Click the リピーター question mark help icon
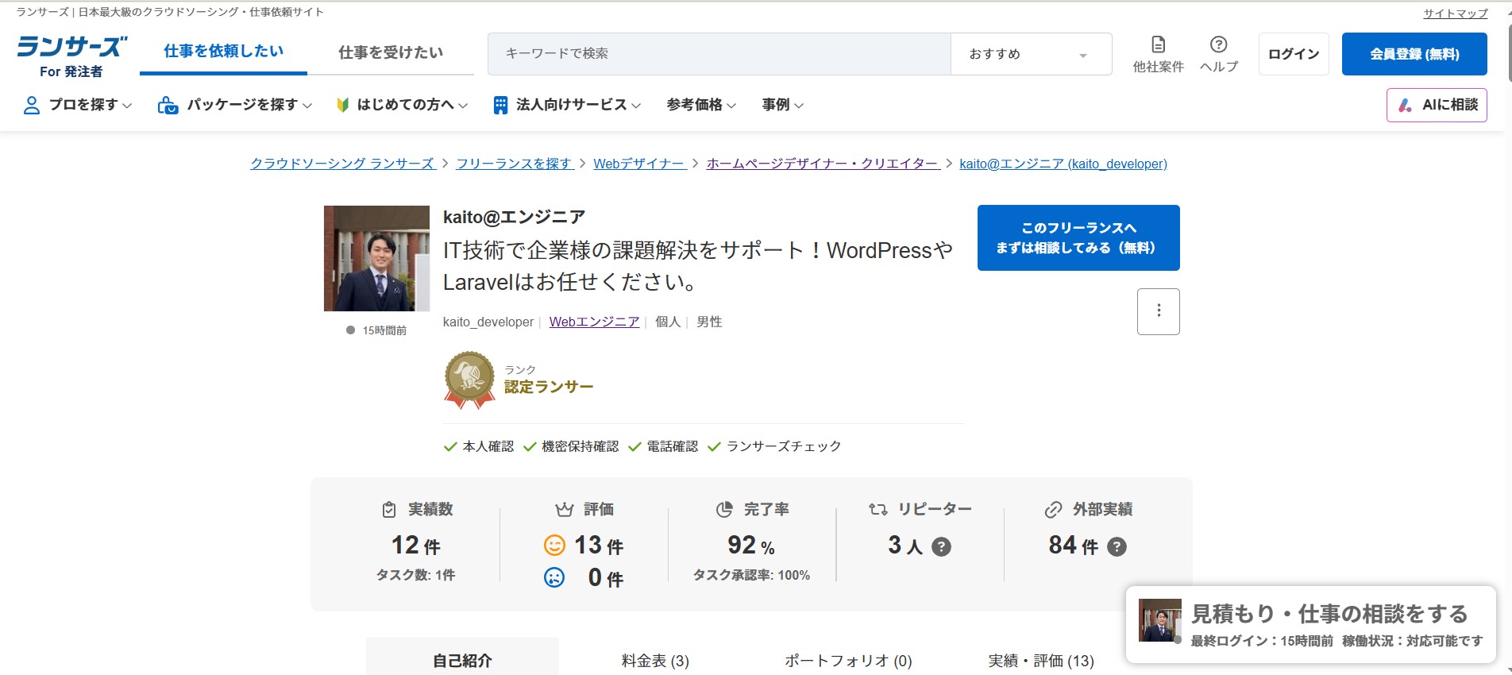The height and width of the screenshot is (675, 1512). pyautogui.click(x=941, y=546)
